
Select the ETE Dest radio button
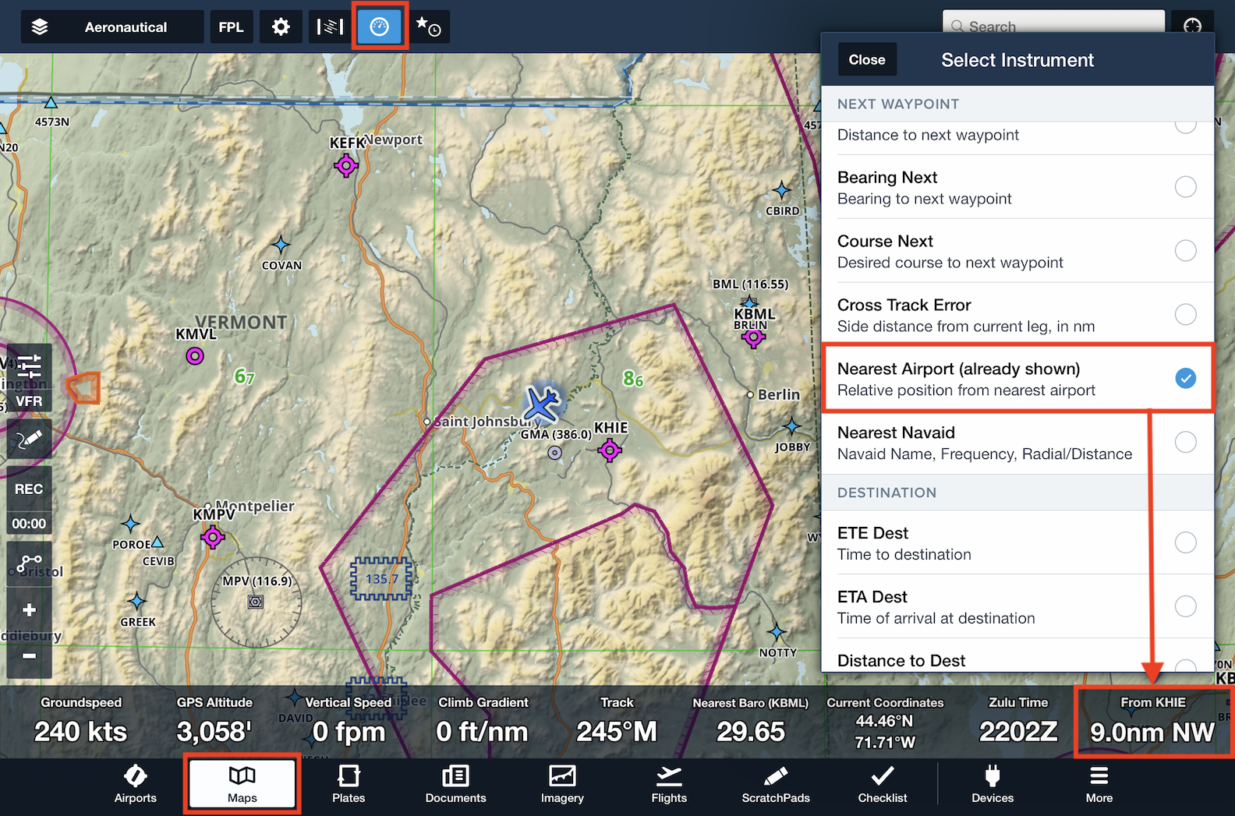click(x=1185, y=542)
